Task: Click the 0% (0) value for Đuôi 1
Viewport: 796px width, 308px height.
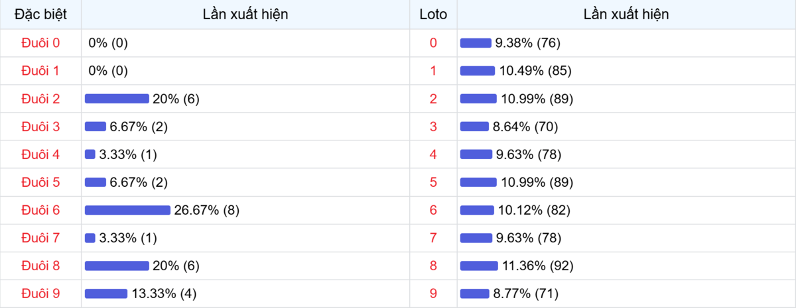Action: coord(108,71)
